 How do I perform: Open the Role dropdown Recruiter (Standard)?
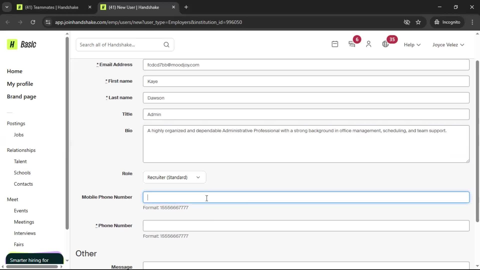(174, 177)
